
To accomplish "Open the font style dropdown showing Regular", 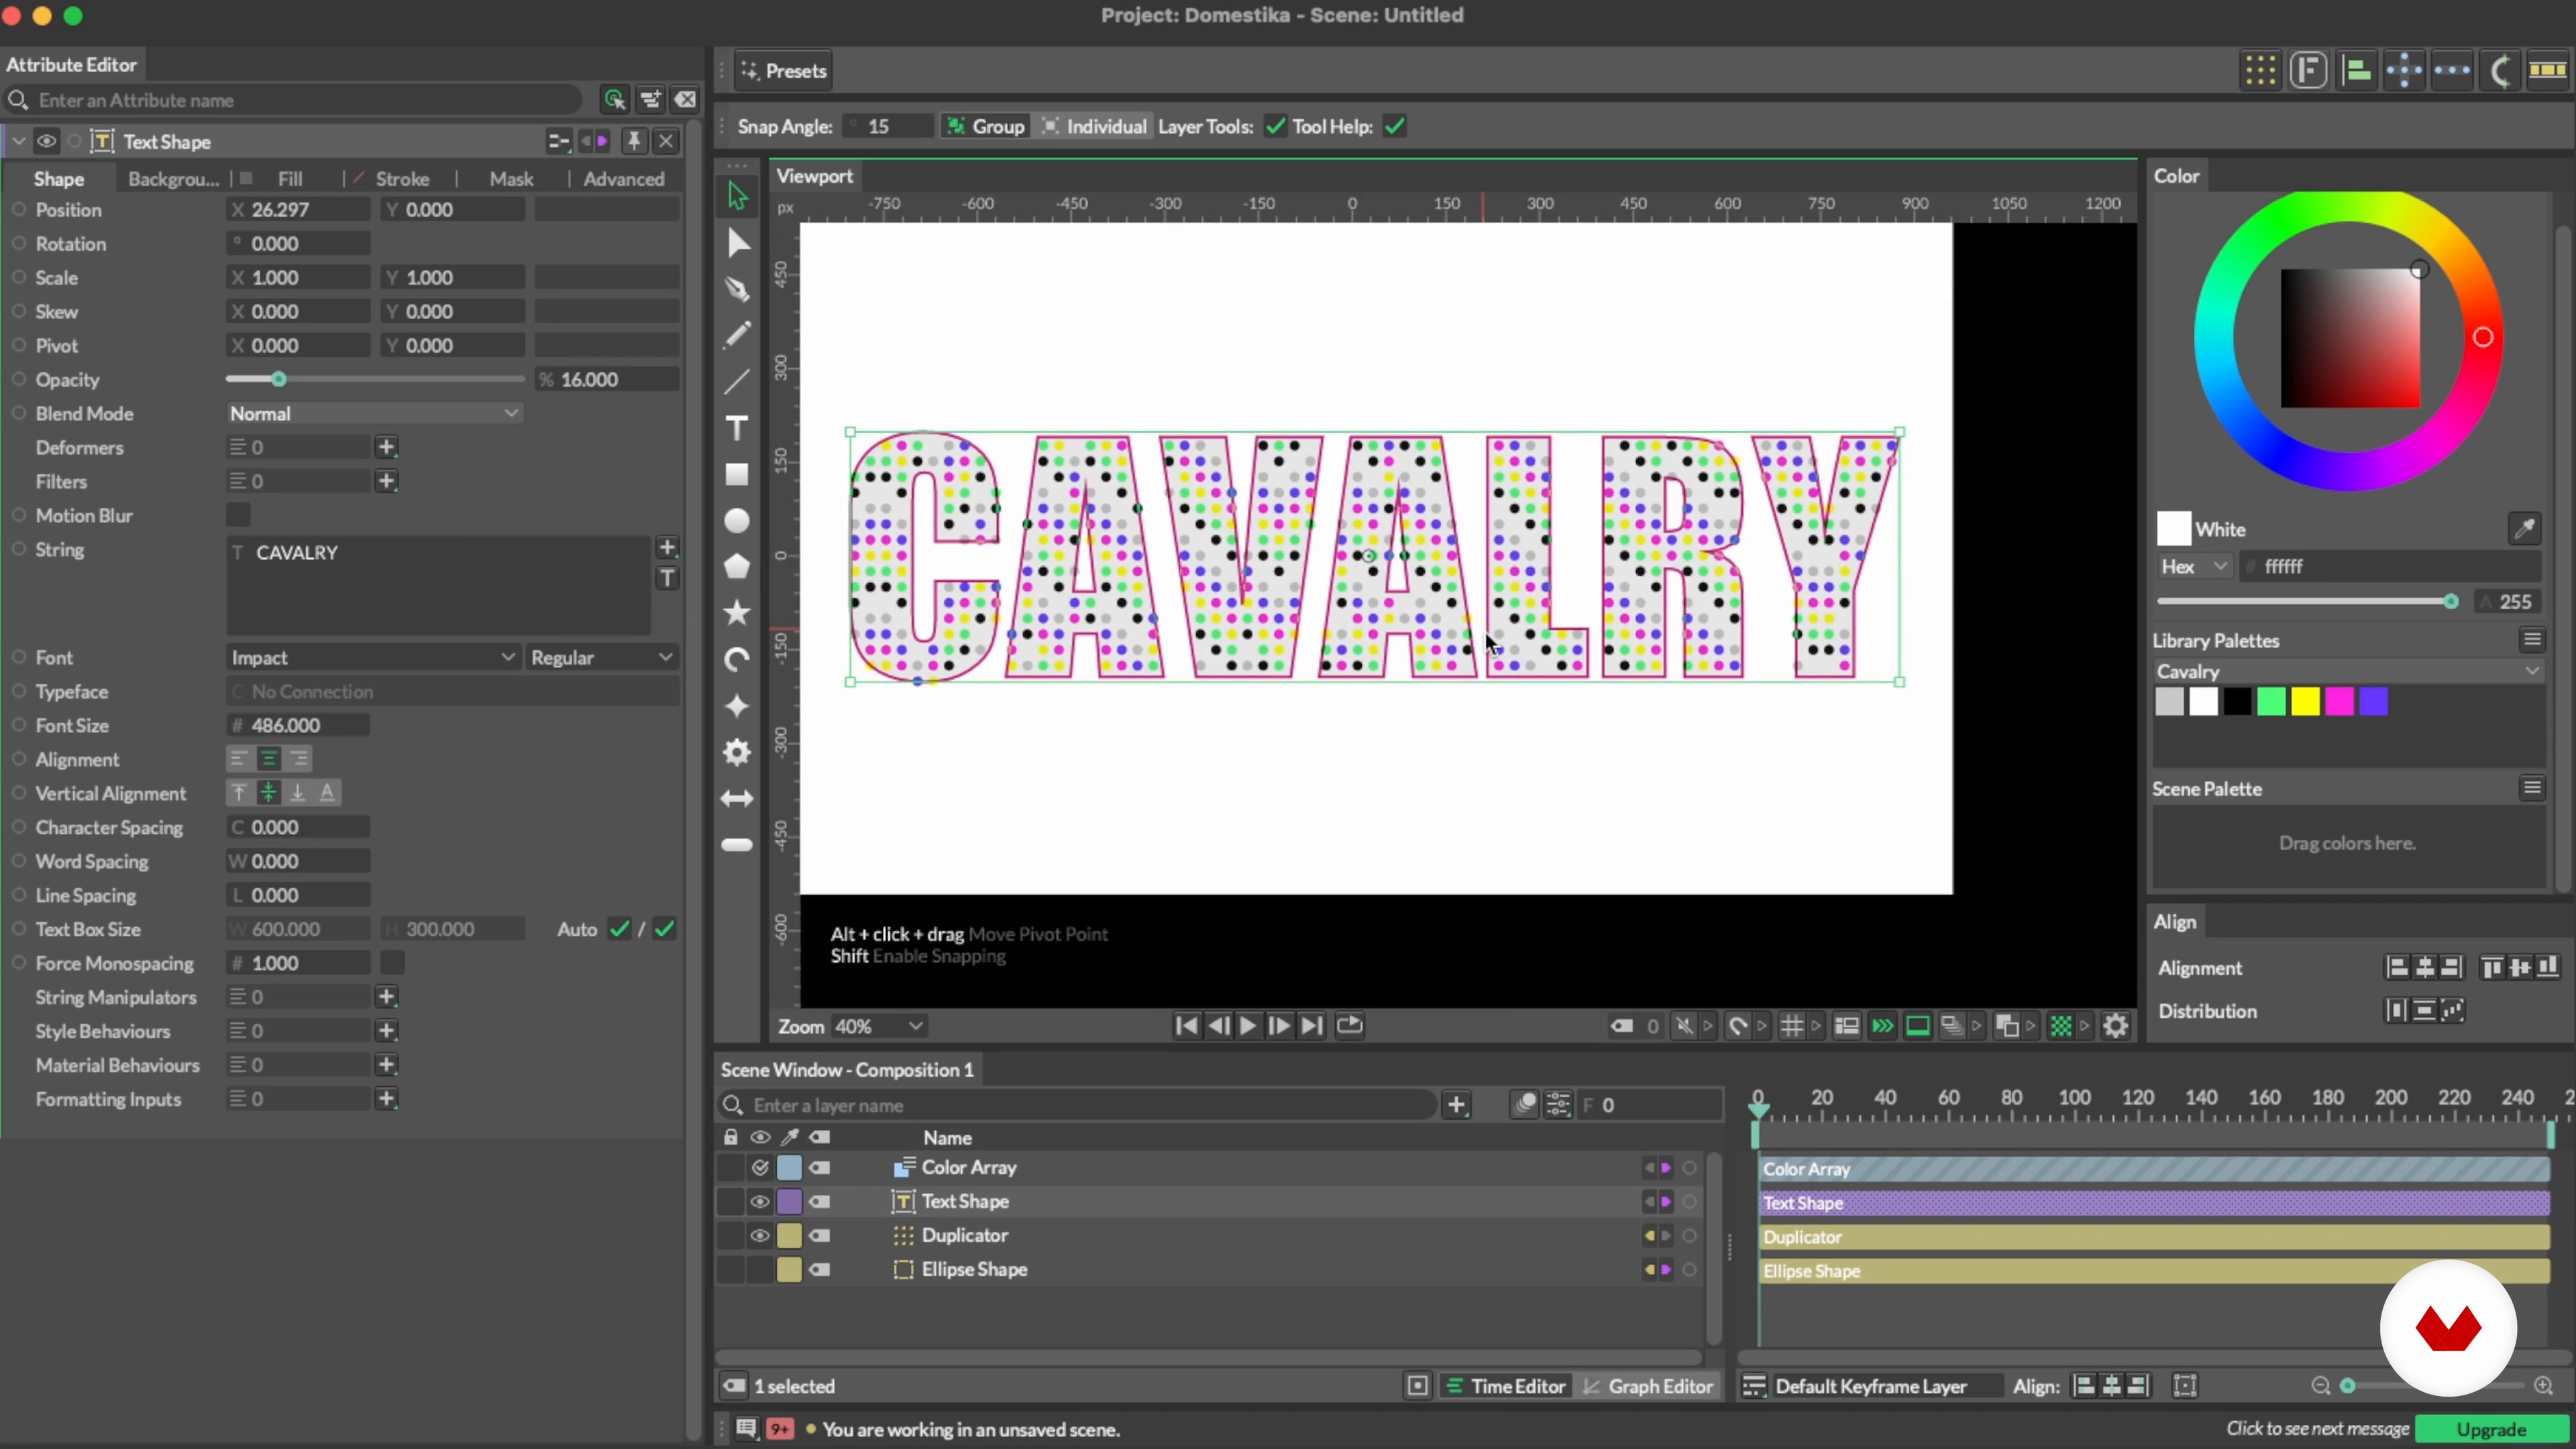I will pyautogui.click(x=602, y=657).
